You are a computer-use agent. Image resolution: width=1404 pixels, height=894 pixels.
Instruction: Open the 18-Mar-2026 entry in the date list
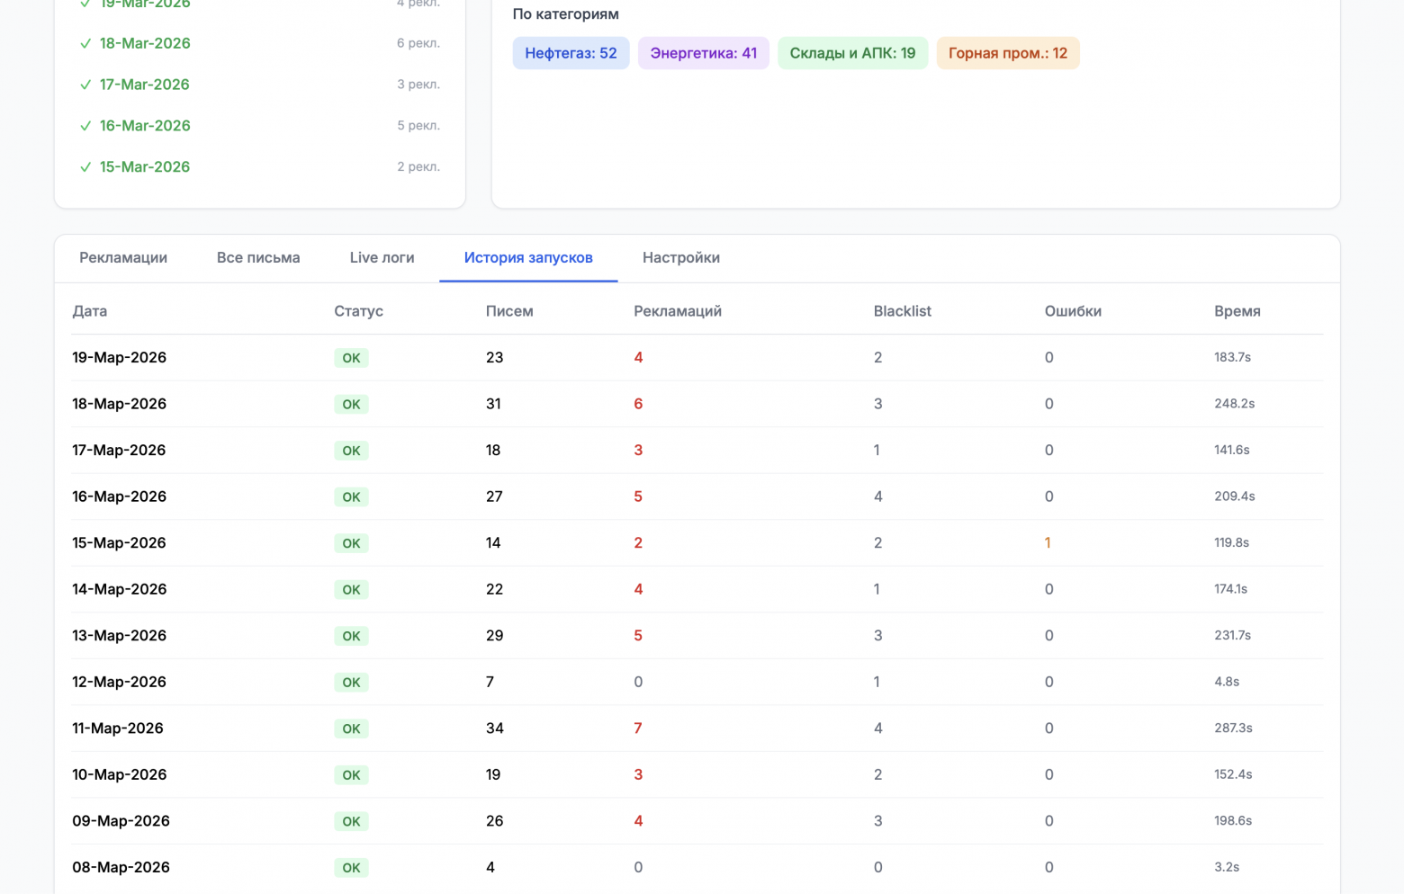tap(145, 43)
